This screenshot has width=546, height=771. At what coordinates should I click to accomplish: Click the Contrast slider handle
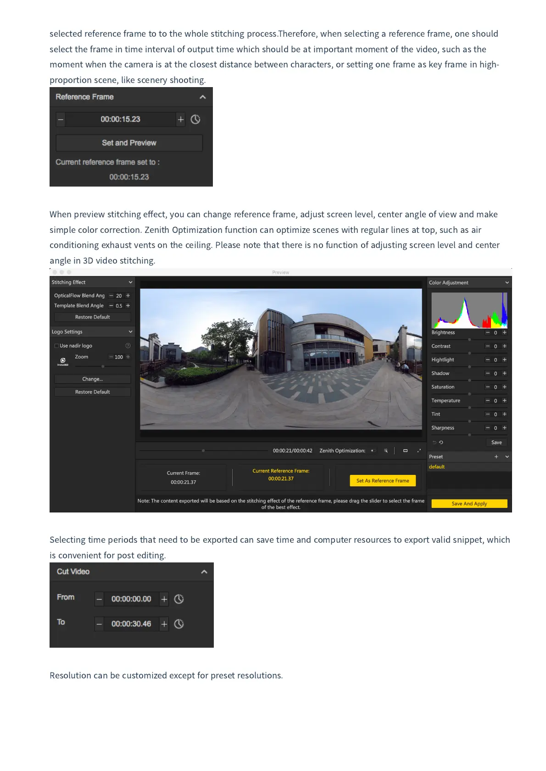pos(469,353)
